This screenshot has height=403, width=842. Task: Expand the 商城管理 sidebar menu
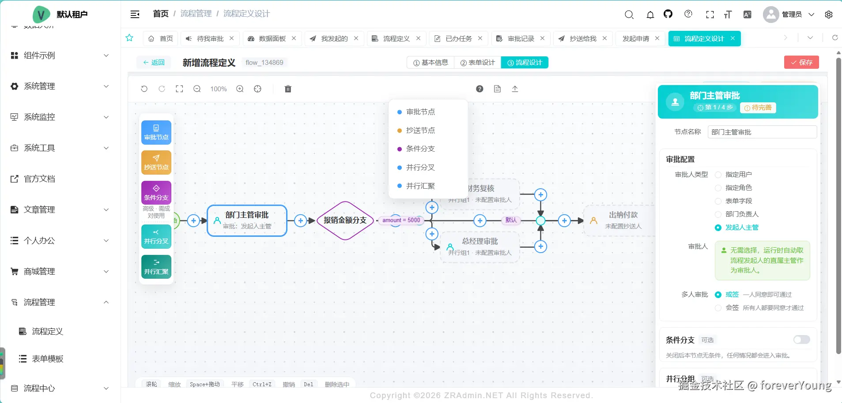[x=60, y=271]
